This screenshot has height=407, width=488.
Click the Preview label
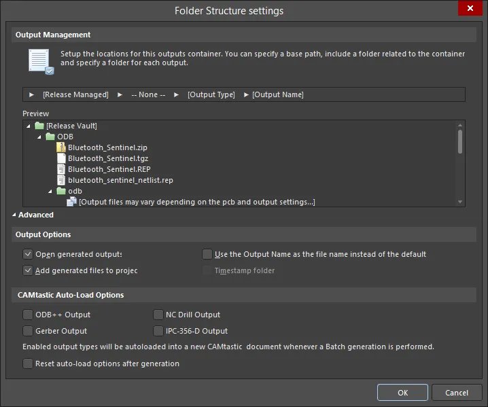coord(35,113)
